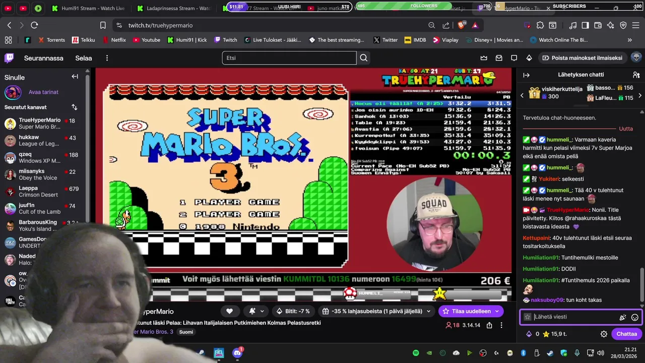Share the stream via the share icon
This screenshot has height=363, width=645.
pos(489,325)
